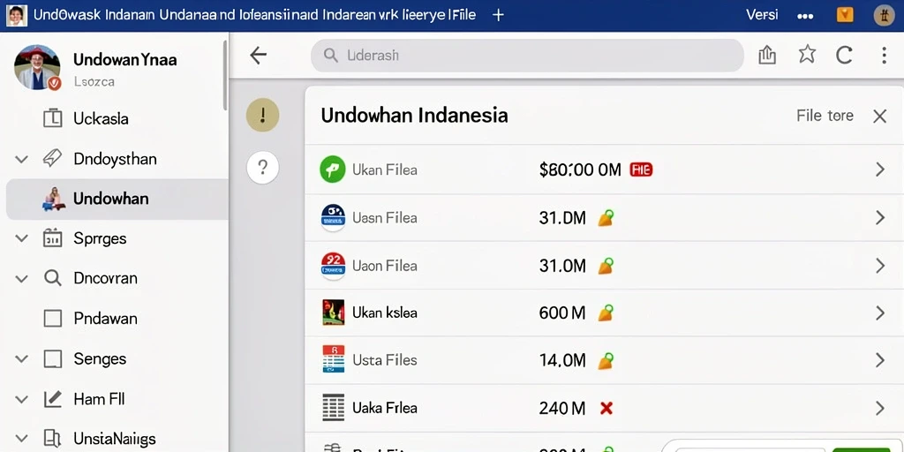Click the Lsozca subtitle text
The height and width of the screenshot is (452, 904).
94,82
